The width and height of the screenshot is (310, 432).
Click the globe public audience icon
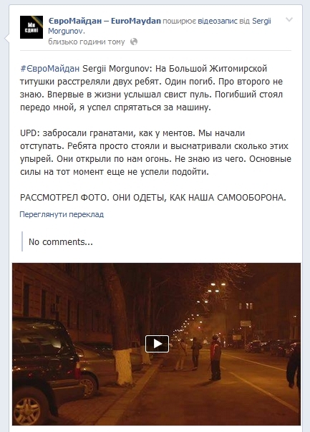pos(134,42)
